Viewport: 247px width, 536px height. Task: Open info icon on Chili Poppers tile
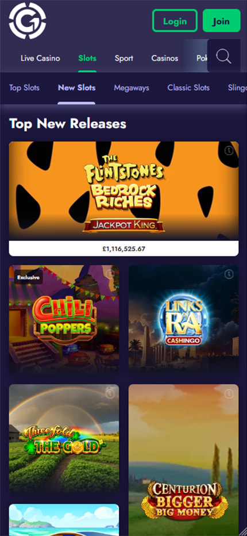click(110, 274)
